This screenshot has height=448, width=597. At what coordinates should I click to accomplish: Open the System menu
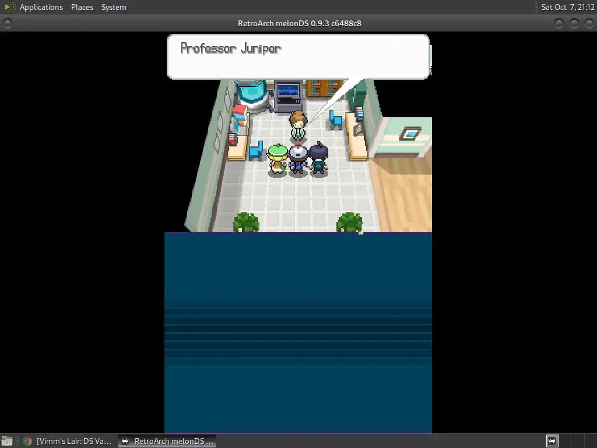[x=114, y=7]
